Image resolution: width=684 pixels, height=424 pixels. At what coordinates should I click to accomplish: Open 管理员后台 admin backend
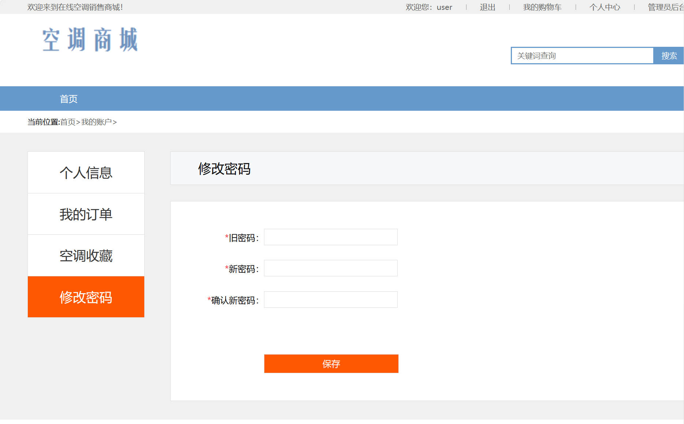pyautogui.click(x=666, y=7)
